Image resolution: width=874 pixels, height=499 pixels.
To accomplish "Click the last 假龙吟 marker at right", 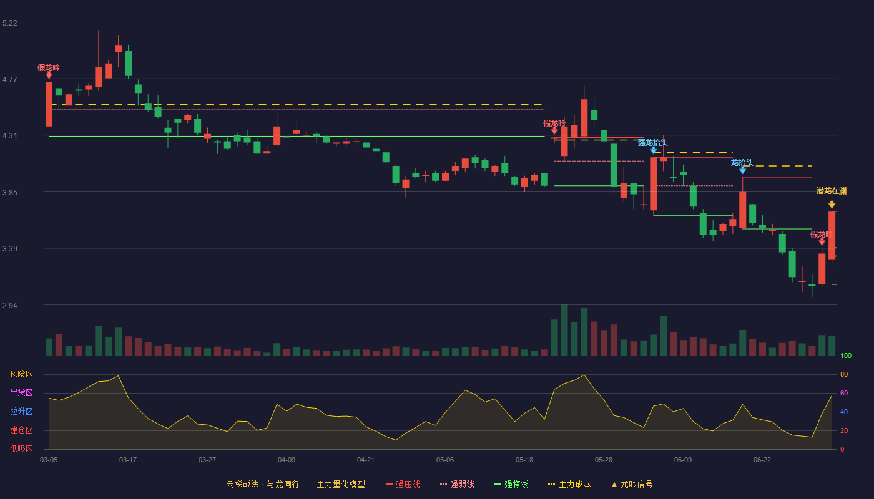I will point(822,241).
